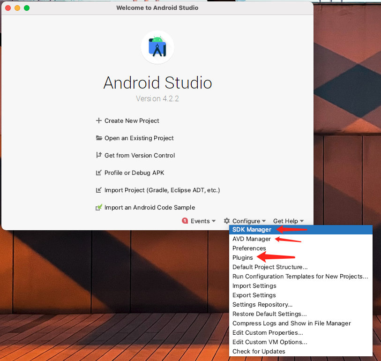Click the red Events notification badge
This screenshot has width=381, height=361.
185,221
